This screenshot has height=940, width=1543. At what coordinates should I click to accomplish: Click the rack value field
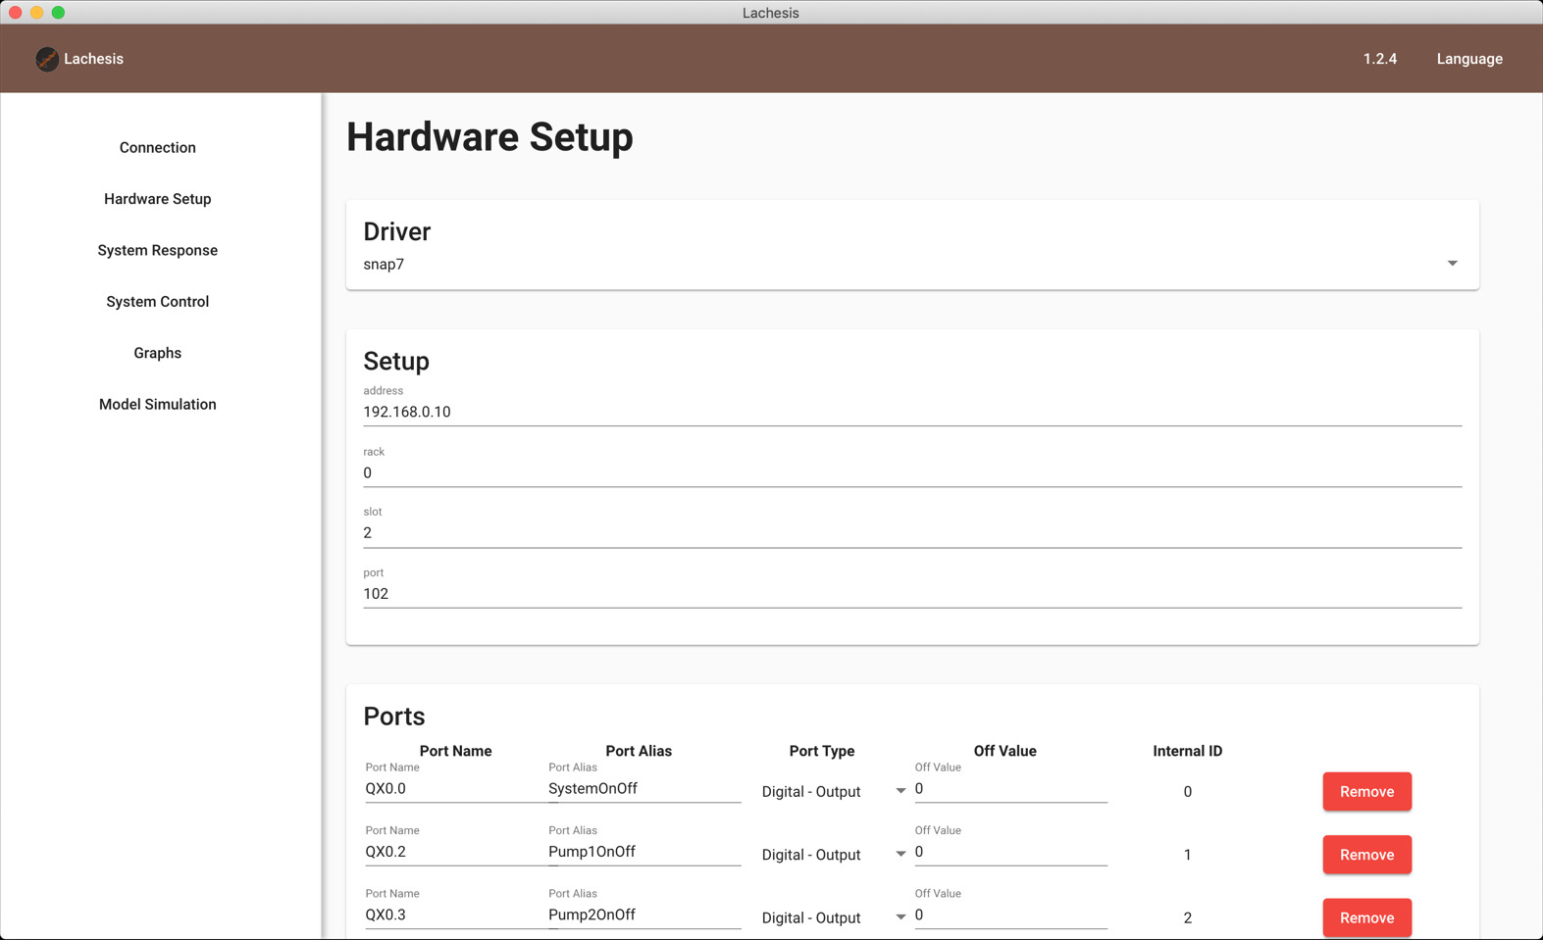912,472
